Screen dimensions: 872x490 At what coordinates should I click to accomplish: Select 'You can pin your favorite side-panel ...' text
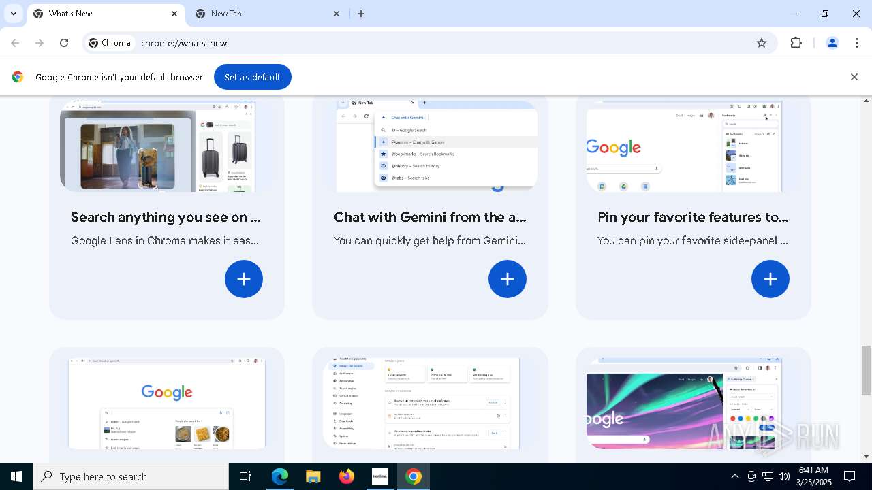pyautogui.click(x=693, y=240)
